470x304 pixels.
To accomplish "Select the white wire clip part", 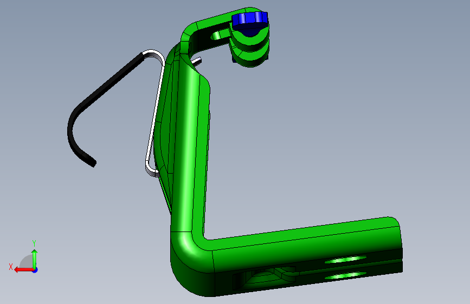I will 156,112.
